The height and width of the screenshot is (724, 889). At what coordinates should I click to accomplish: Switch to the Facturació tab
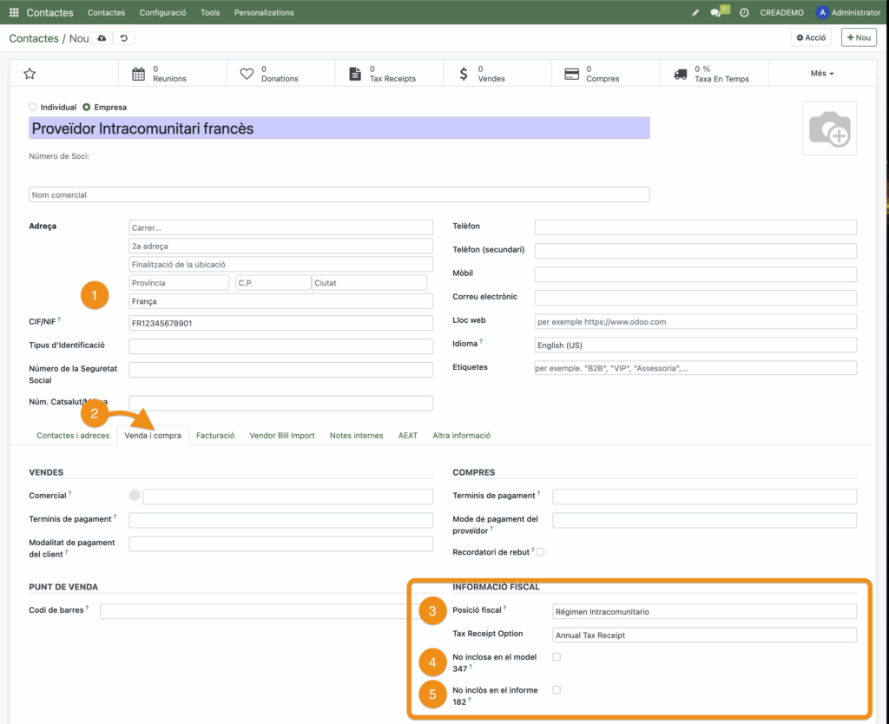pos(215,436)
